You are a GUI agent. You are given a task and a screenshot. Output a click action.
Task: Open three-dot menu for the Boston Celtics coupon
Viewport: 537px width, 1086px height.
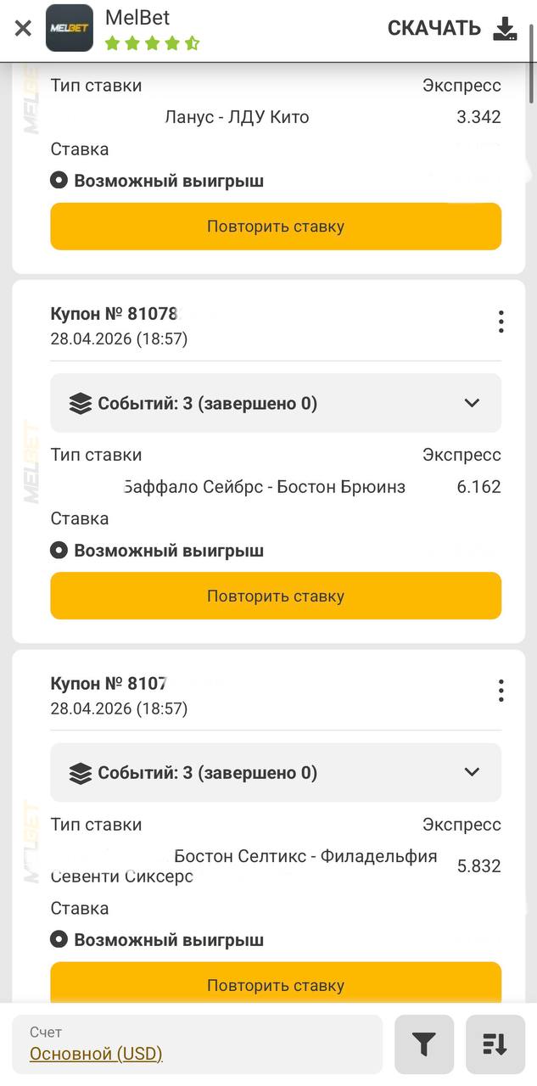[x=501, y=691]
